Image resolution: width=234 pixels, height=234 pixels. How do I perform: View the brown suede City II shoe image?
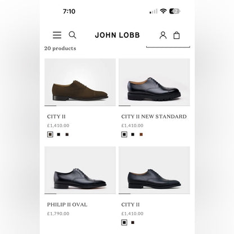[x=80, y=82]
